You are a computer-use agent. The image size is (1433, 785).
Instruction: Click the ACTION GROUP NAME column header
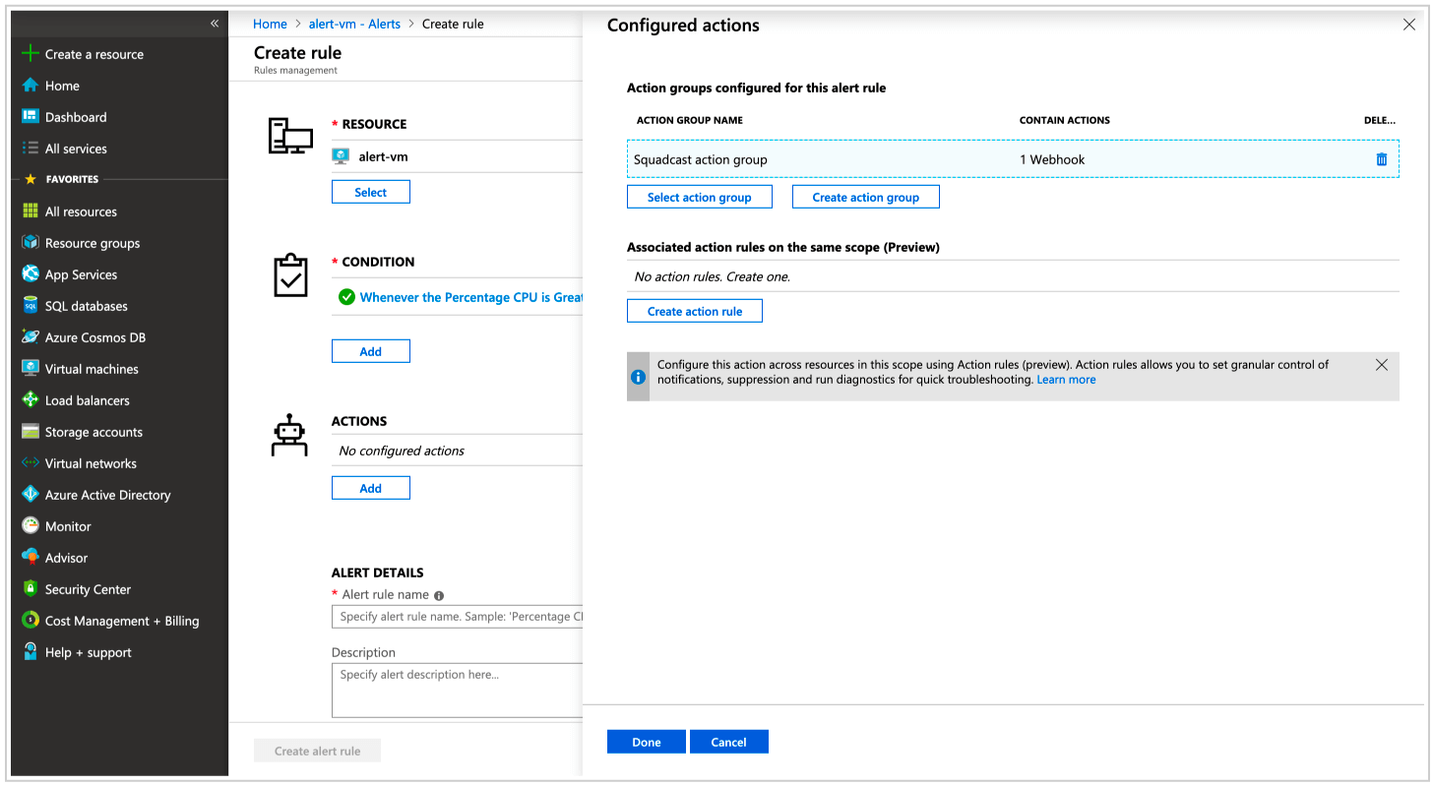[x=690, y=120]
